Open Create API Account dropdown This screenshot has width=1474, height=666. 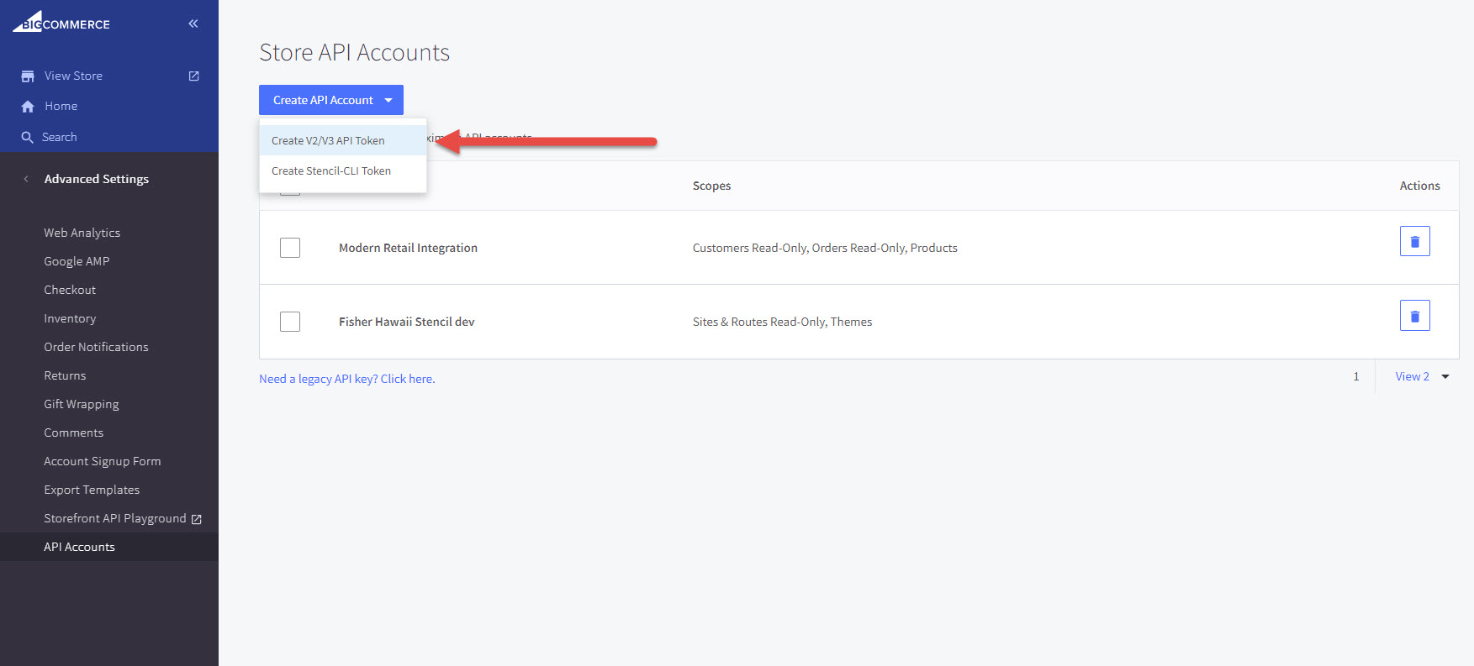tap(331, 100)
